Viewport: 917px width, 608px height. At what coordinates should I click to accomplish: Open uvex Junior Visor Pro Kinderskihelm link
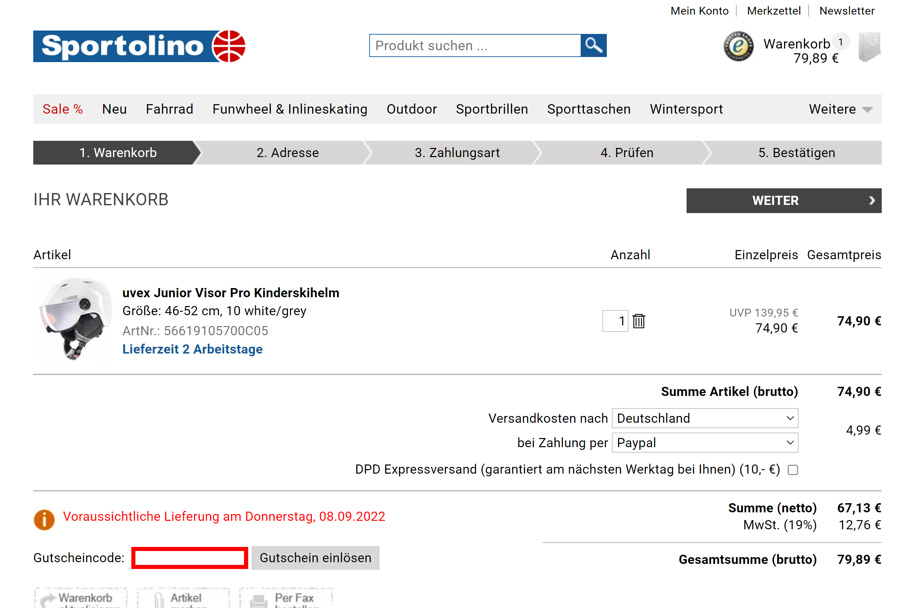pos(231,292)
